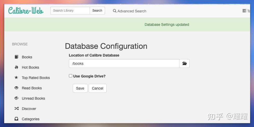The image size is (254, 127).
Task: Click the Read Books eye icon
Action: tap(16, 88)
